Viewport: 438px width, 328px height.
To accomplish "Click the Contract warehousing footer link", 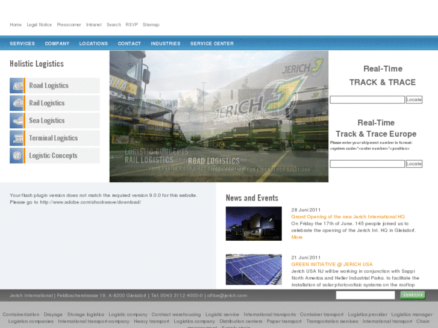I will coord(176,314).
